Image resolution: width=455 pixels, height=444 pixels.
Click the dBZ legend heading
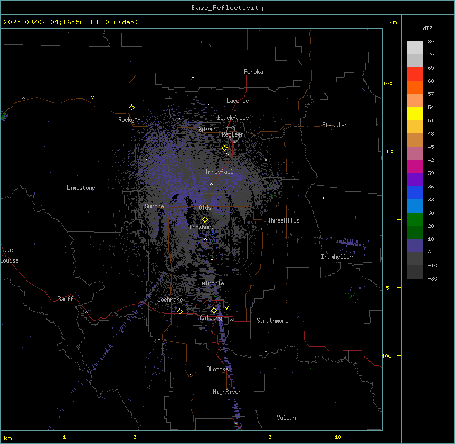(x=428, y=28)
